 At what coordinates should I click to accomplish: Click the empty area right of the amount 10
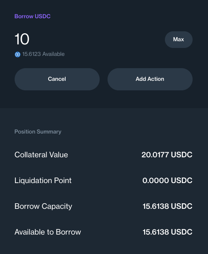point(97,39)
